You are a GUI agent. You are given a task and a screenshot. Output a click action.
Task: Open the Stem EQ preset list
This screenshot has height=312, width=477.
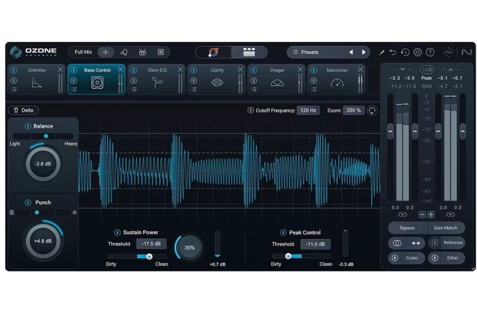pos(134,89)
